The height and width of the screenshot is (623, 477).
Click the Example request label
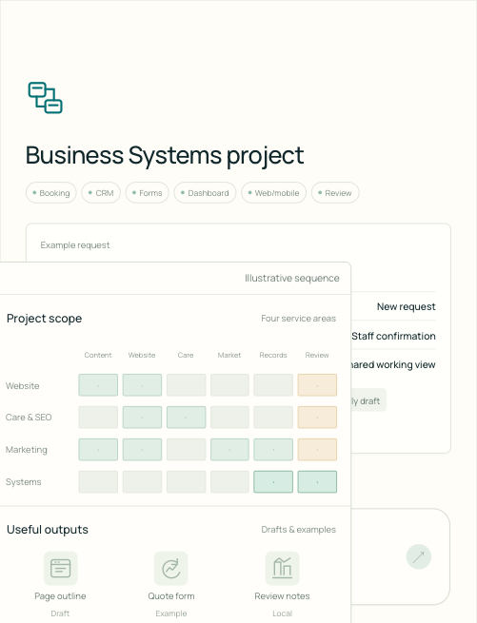[75, 245]
